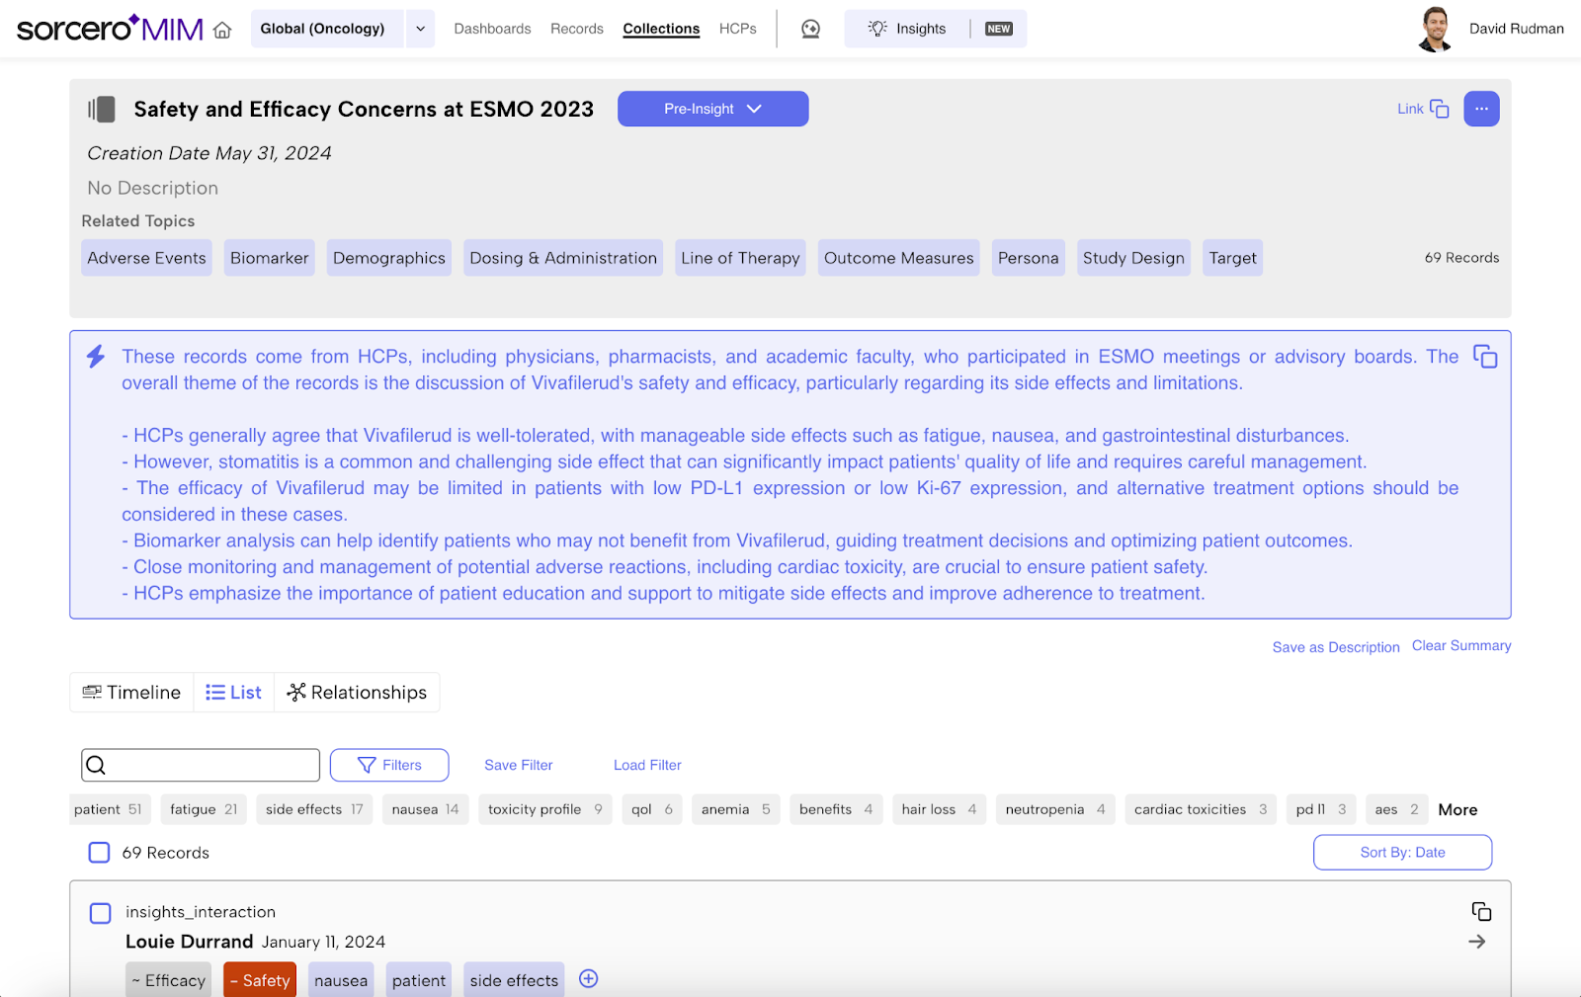Click the Efficacy tag on Louie Durrand record
The width and height of the screenshot is (1581, 997).
click(x=168, y=980)
